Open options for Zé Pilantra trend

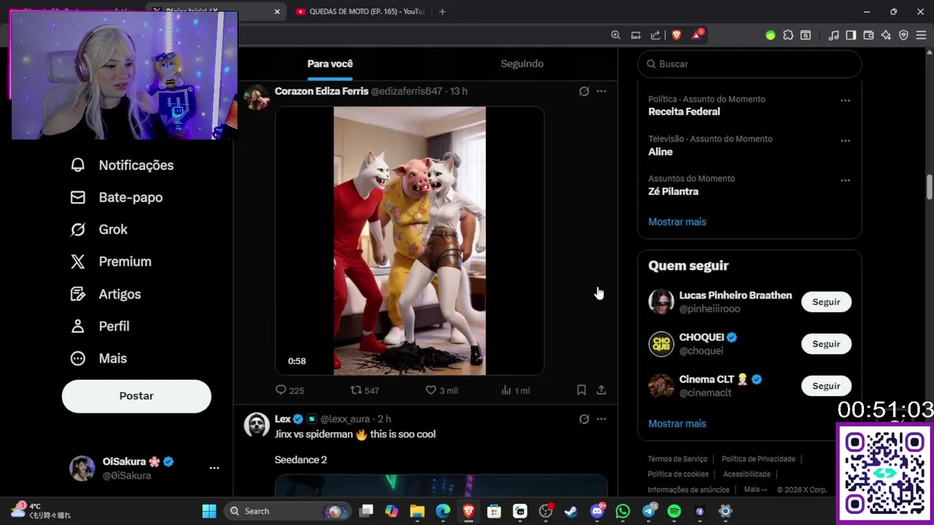coord(845,180)
